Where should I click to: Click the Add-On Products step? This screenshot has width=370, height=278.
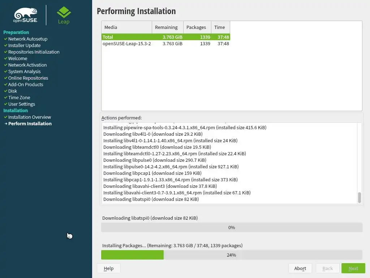click(x=26, y=84)
